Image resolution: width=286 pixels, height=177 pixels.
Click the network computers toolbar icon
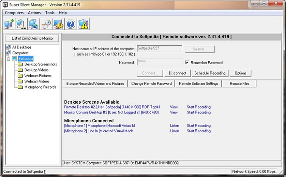click(21, 24)
